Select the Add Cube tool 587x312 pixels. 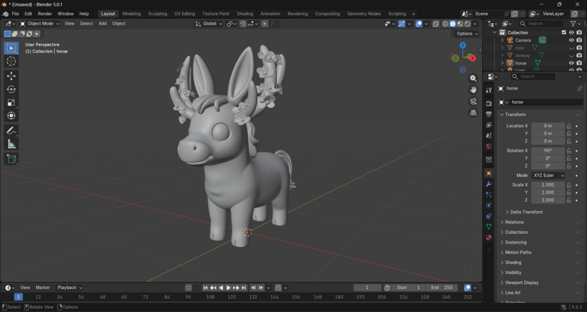tap(11, 159)
